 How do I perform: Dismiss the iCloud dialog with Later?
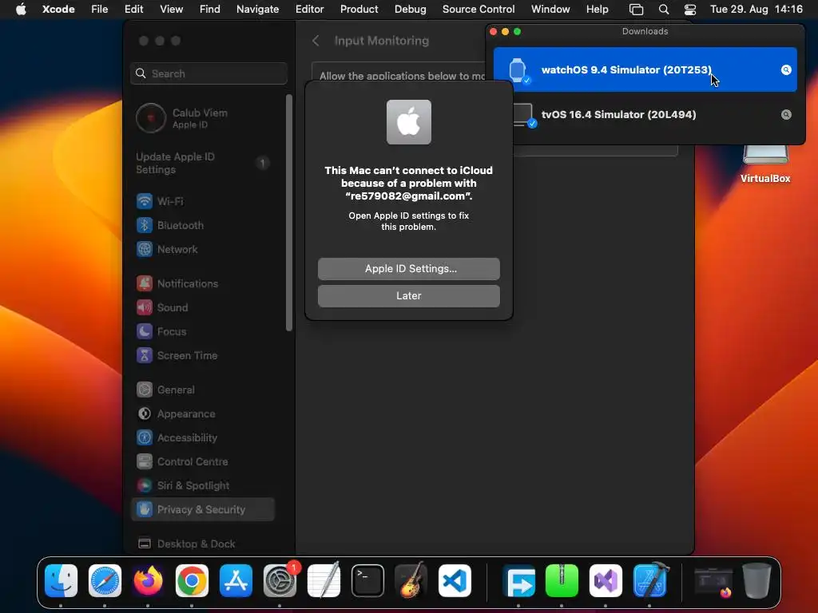(408, 296)
